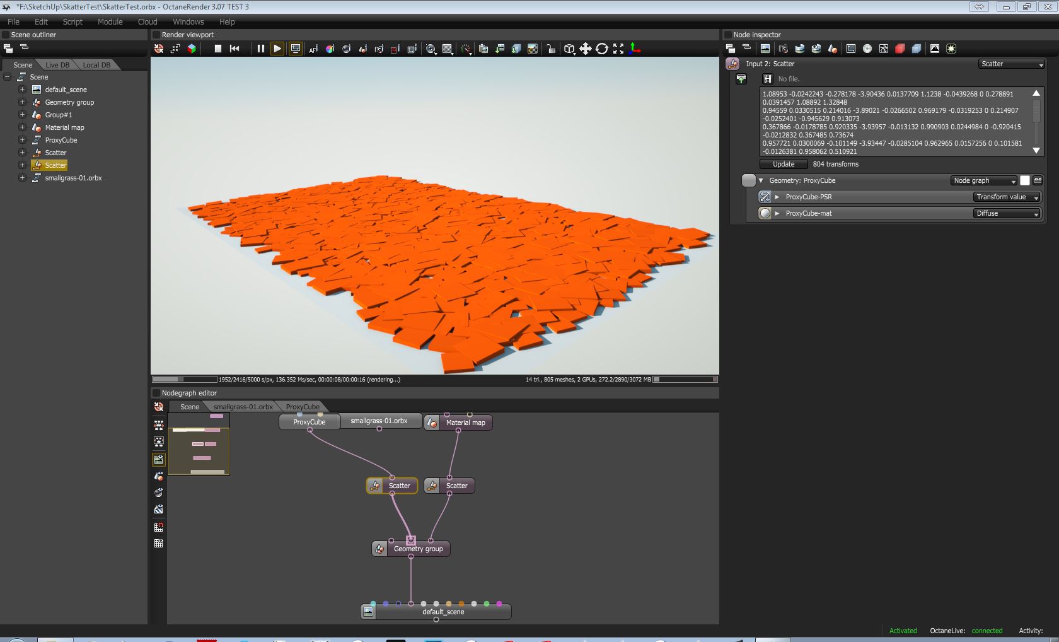Image resolution: width=1059 pixels, height=642 pixels.
Task: Select the viewport move gizmo tool
Action: 586,49
